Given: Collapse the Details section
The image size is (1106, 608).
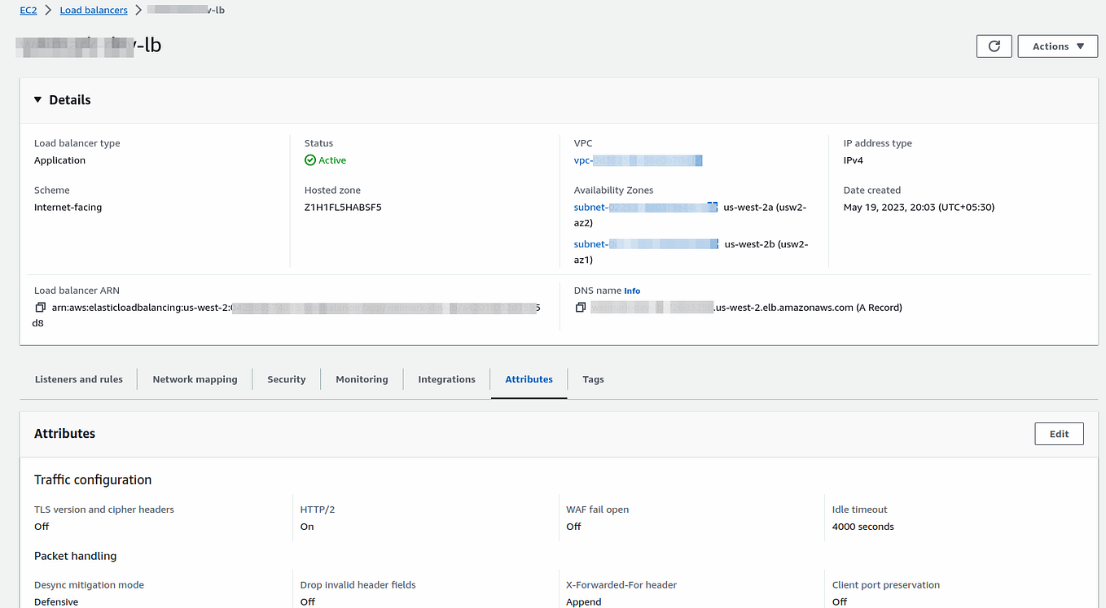Looking at the screenshot, I should point(37,99).
